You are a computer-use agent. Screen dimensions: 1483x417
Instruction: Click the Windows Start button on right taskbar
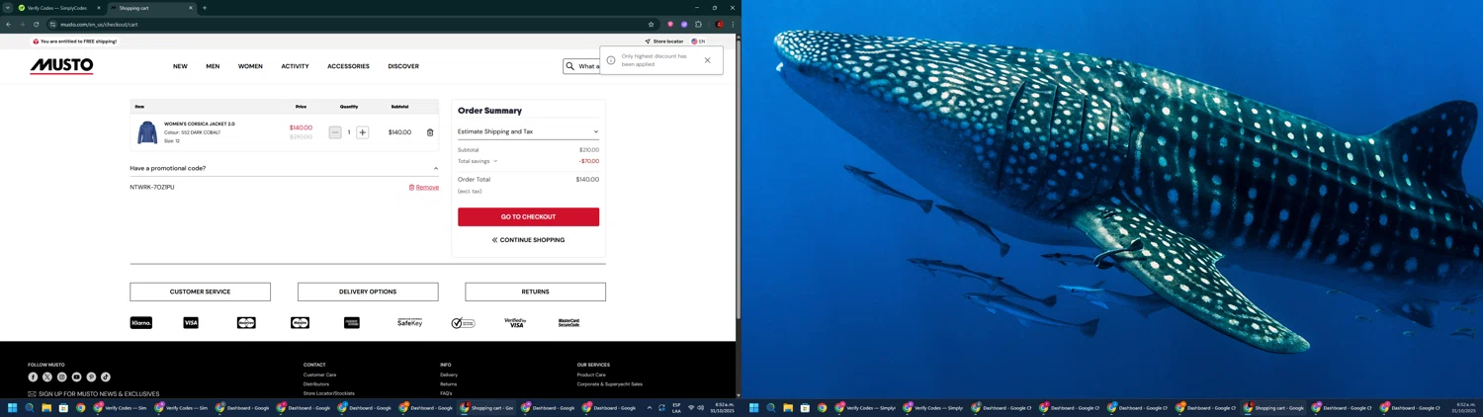754,407
